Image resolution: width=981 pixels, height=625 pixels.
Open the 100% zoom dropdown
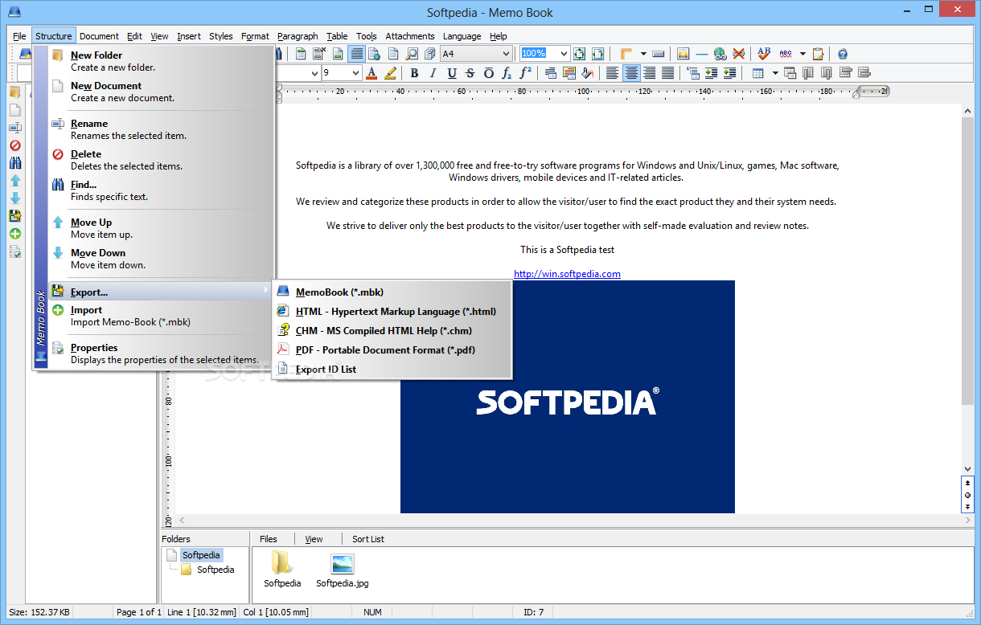564,54
